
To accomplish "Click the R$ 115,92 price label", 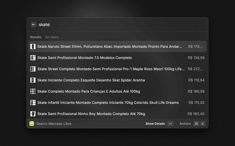I will click(x=196, y=103).
